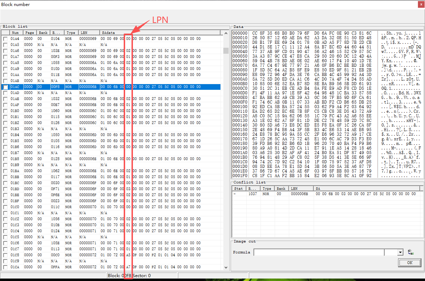Click the ab/ac replace icon beside Formula
This screenshot has width=425, height=281.
pos(410,252)
